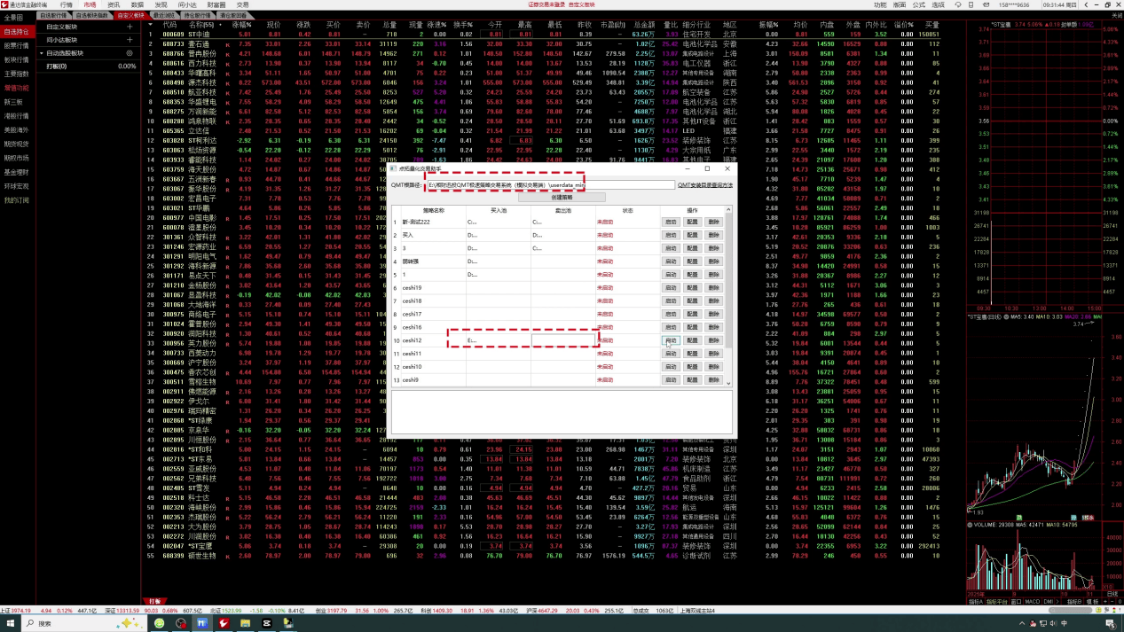Screen dimensions: 1124x632
Task: Click the QMT根路径 path input field
Action: [x=550, y=185]
